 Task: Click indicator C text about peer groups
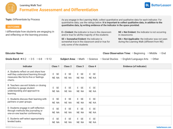(27, 100)
